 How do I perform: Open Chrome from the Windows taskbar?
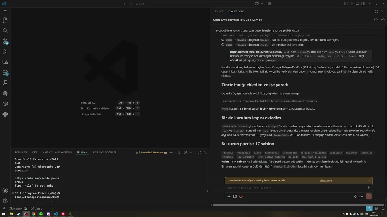pos(34,214)
